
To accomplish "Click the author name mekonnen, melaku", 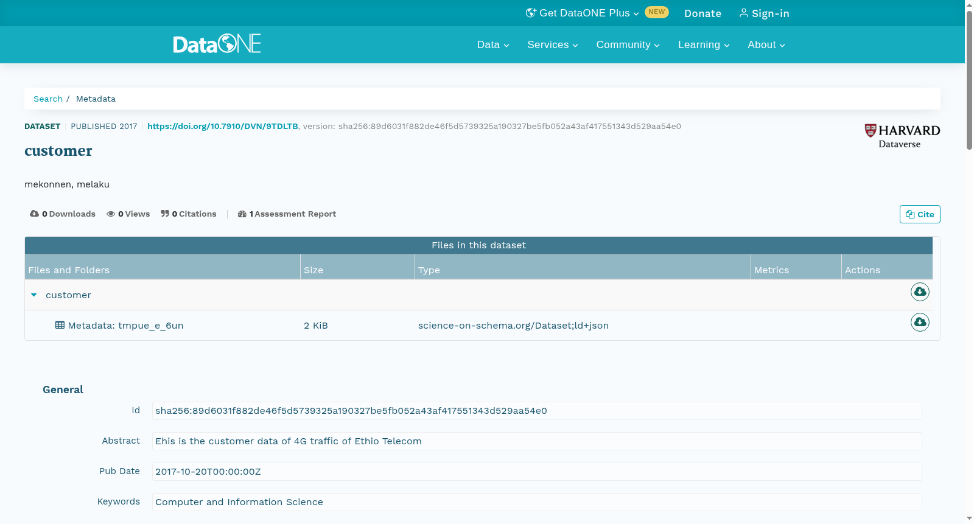I will tap(67, 184).
